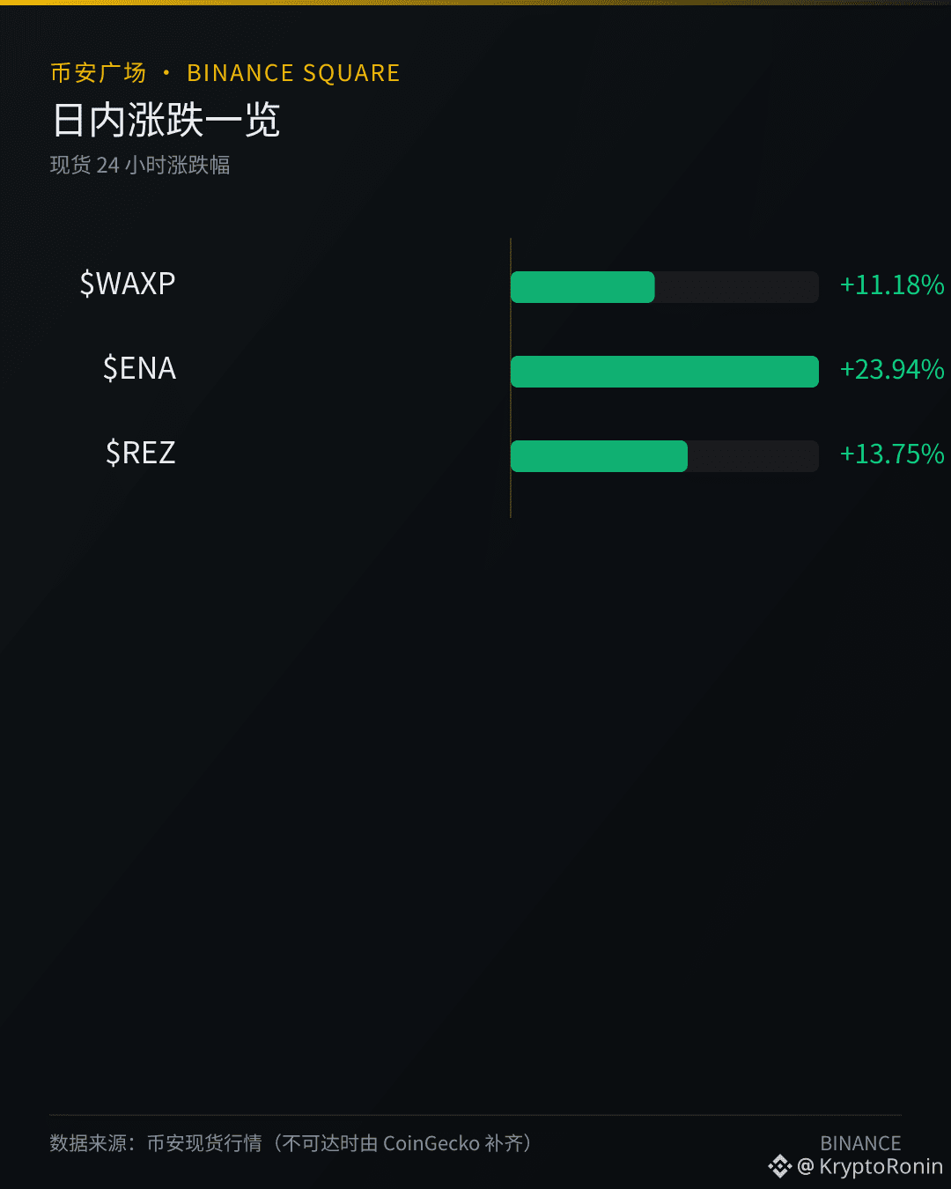Image resolution: width=951 pixels, height=1189 pixels.
Task: Click the green $ENA progress bar
Action: (665, 372)
